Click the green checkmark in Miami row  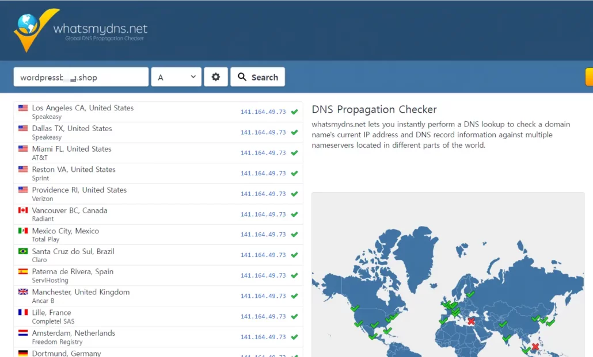[295, 152]
